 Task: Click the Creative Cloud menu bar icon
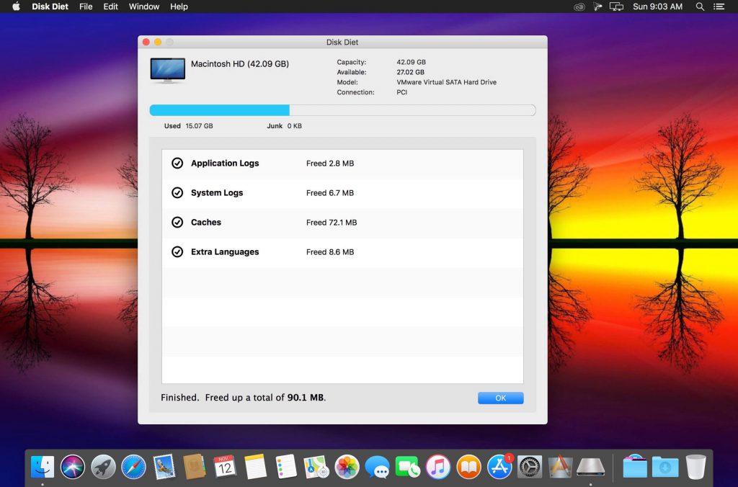pos(579,6)
